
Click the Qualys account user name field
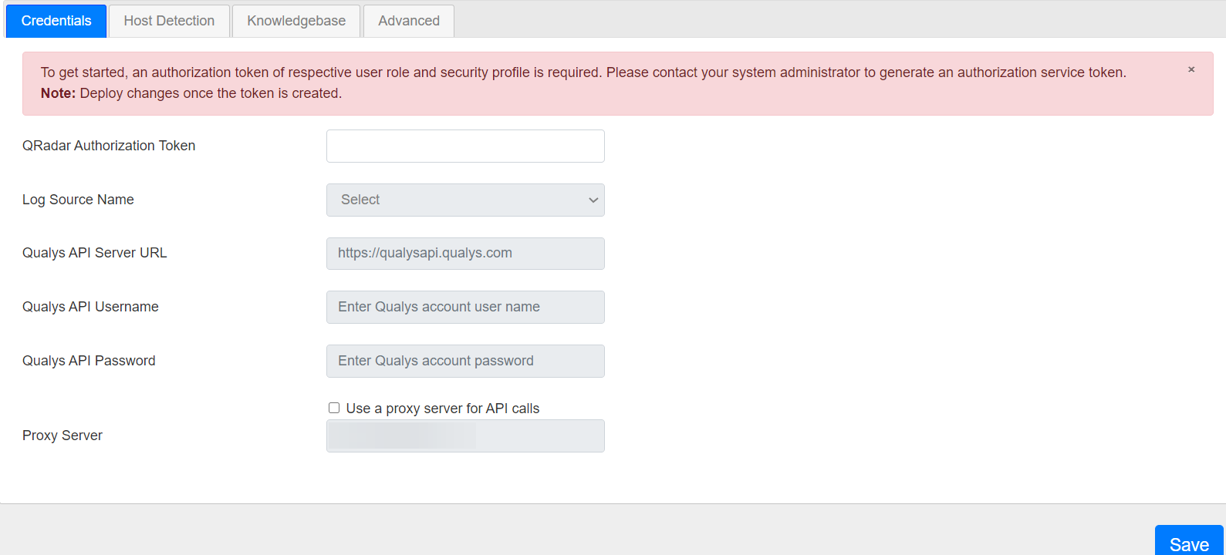click(465, 307)
